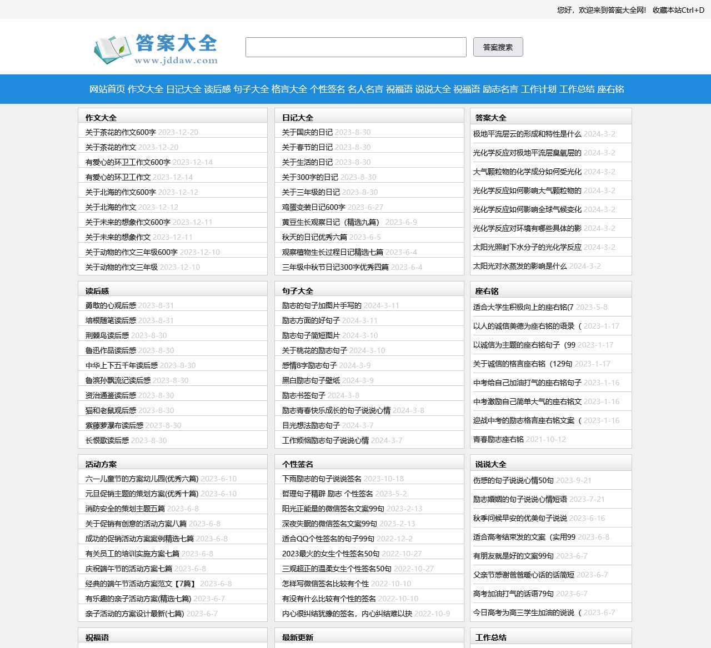Screen dimensions: 711x648
Task: Open 2023最火的女生个性签名50句
Action: coord(331,554)
